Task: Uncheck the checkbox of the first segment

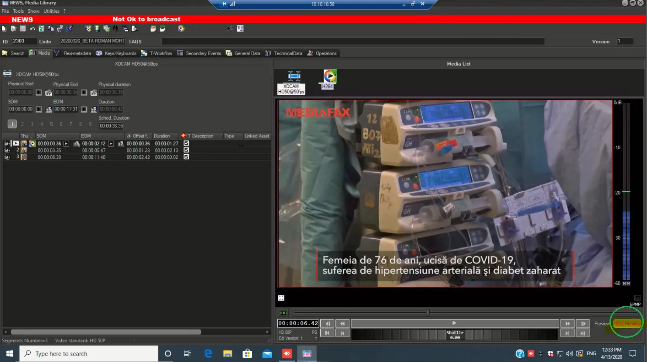Action: pos(186,143)
